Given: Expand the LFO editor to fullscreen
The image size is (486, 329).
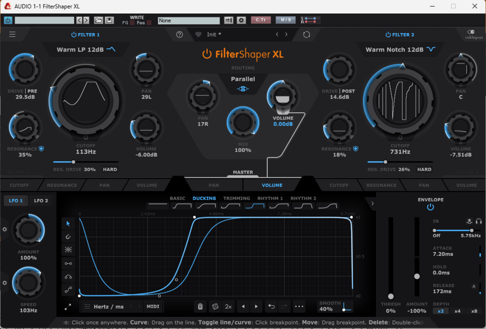Looking at the screenshot, I should [68, 307].
